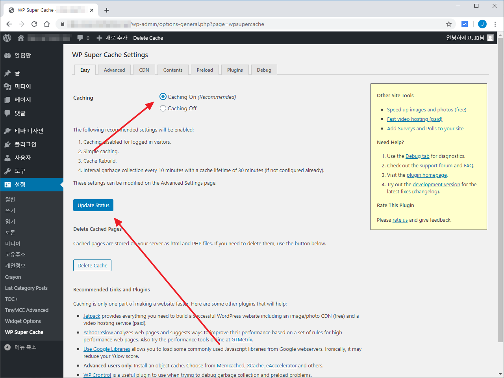The height and width of the screenshot is (378, 504).
Task: Click the lock icon in address bar
Action: pos(62,24)
